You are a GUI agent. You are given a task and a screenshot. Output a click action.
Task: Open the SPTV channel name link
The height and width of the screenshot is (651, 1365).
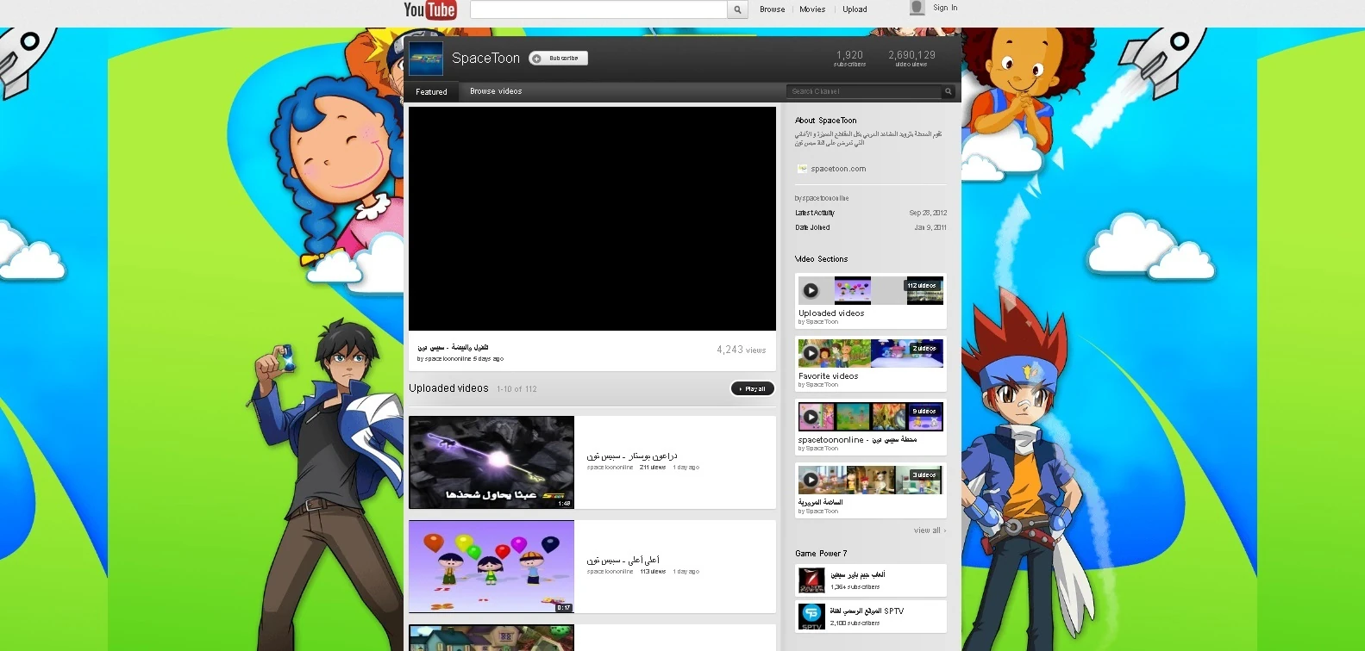coord(867,611)
